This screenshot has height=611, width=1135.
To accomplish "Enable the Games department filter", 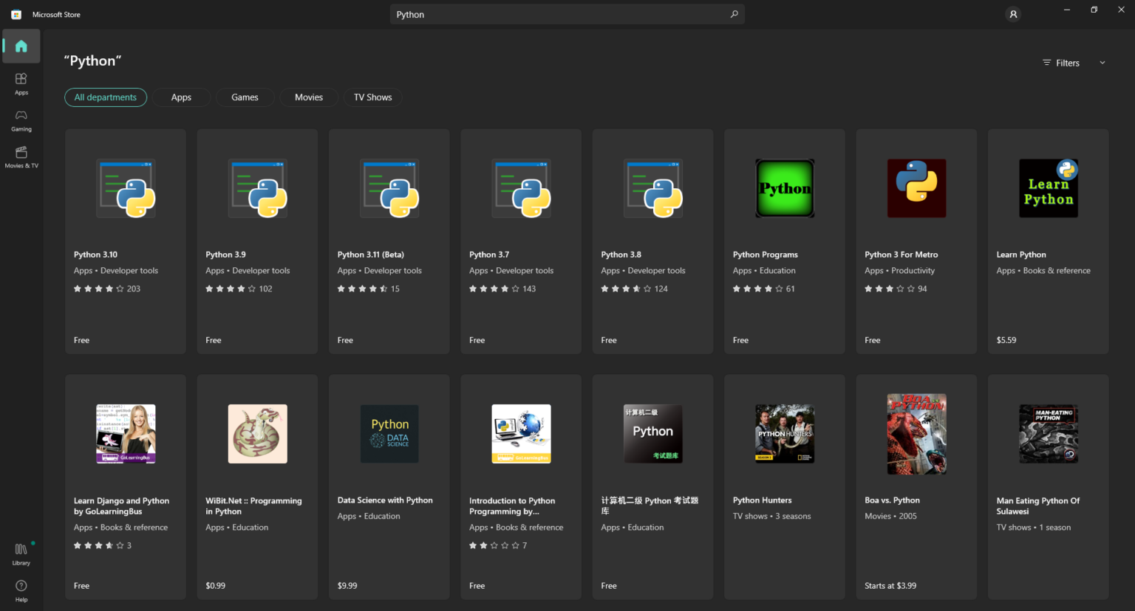I will pos(245,97).
